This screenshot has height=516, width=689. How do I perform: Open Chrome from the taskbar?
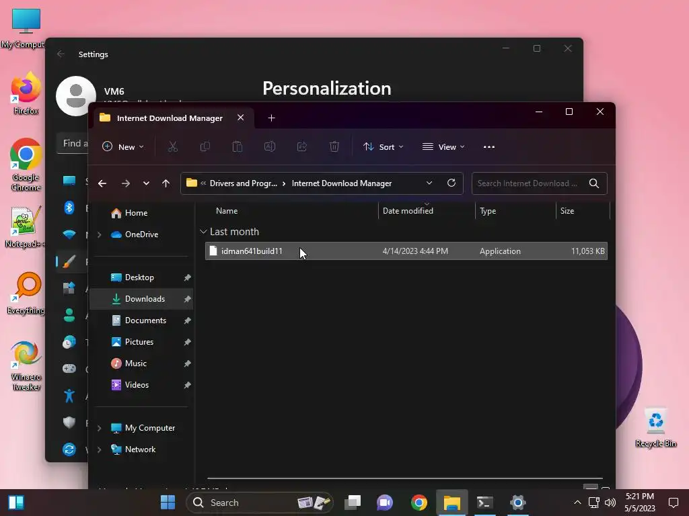(x=419, y=503)
